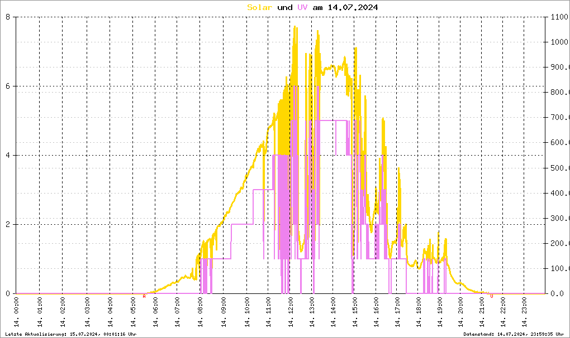Click the yellow "Solar" word in the title
Screen dimensions: 570x338
(260, 7)
